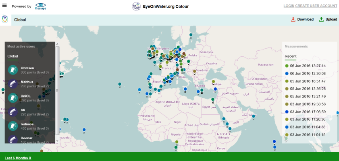Remove the Last 6 Months filter
This screenshot has height=161, width=339.
[18, 158]
